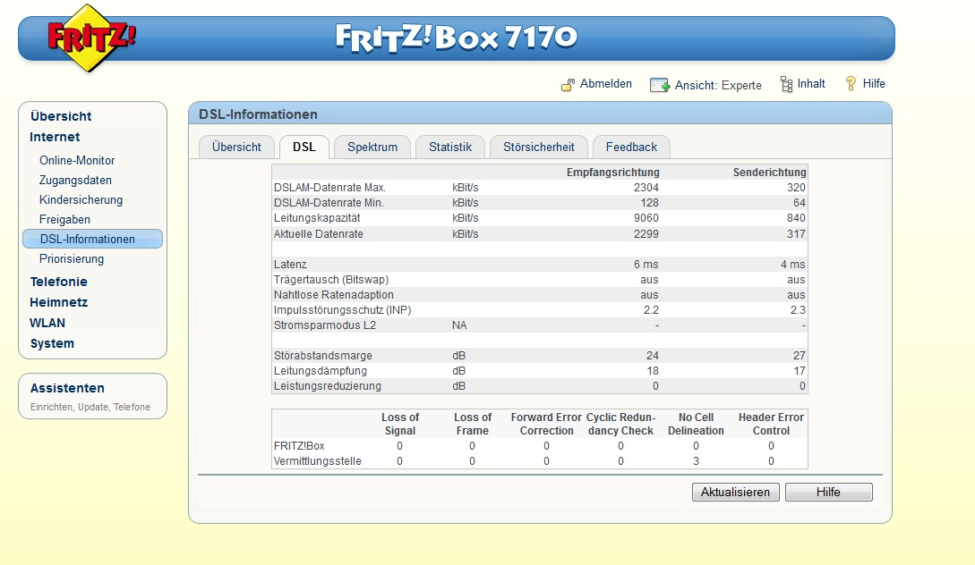Click the DSL-Informationen panel heading
This screenshot has width=975, height=565.
(x=258, y=114)
